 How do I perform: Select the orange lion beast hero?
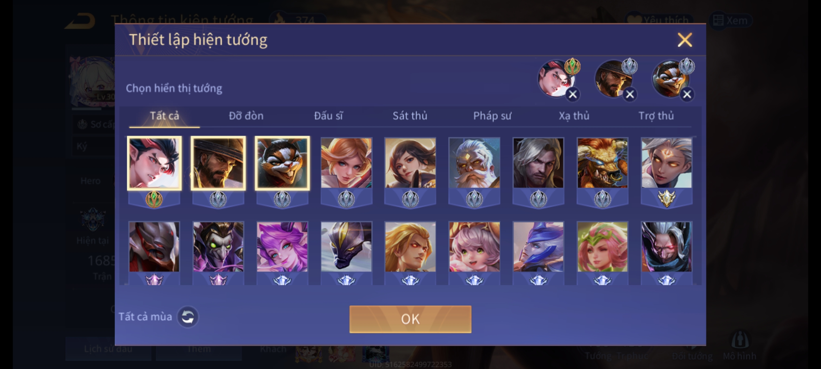tap(602, 163)
